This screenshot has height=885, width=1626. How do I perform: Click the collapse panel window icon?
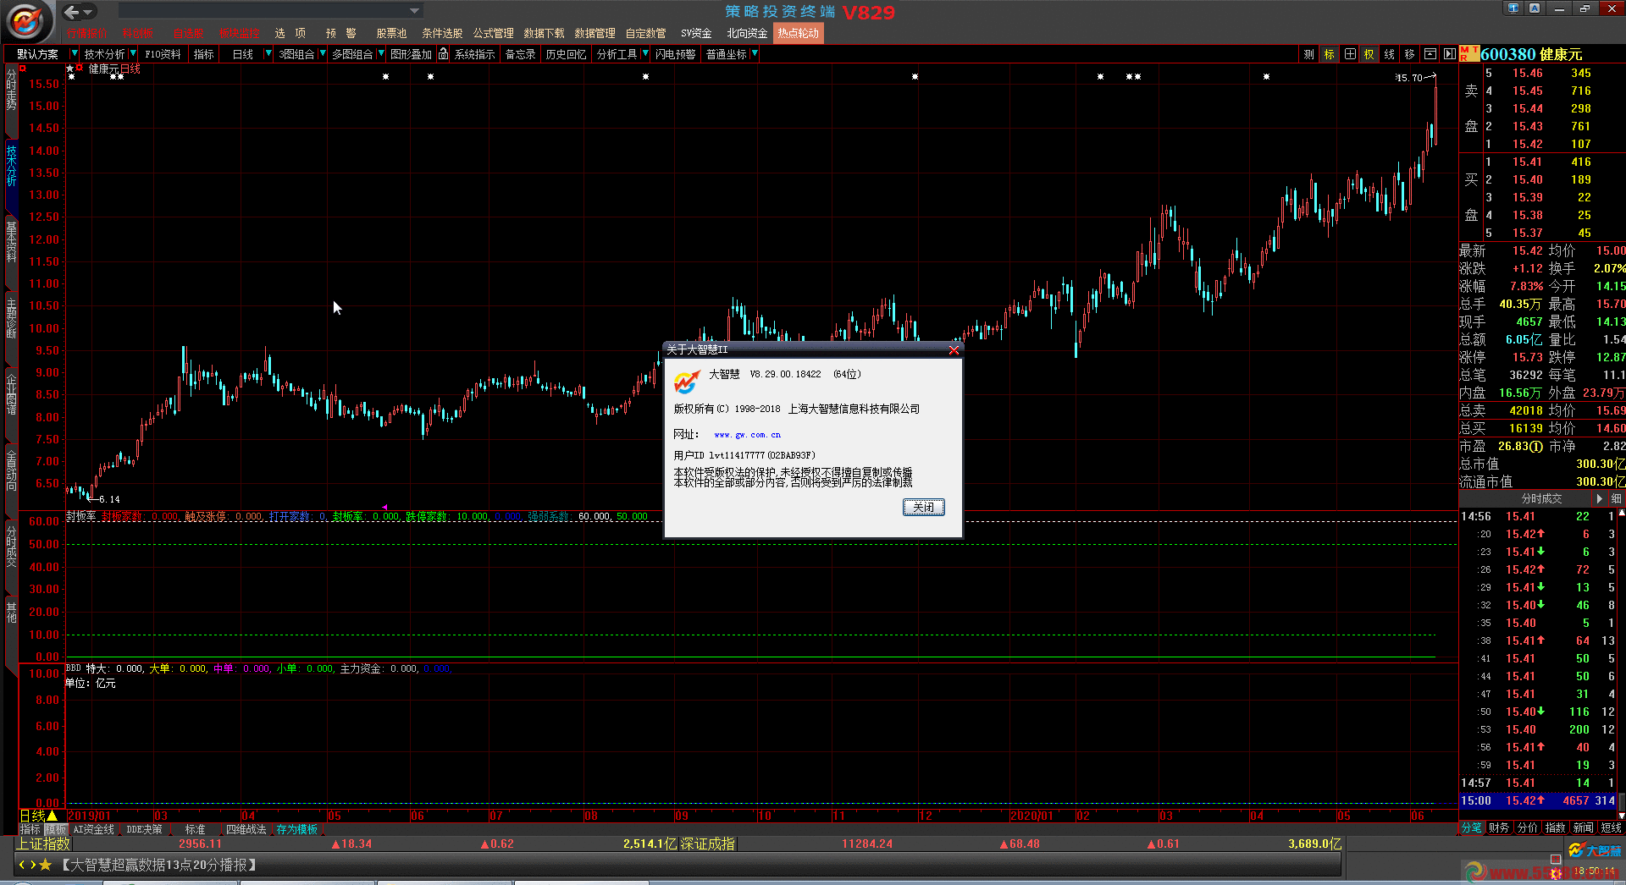[x=1430, y=54]
